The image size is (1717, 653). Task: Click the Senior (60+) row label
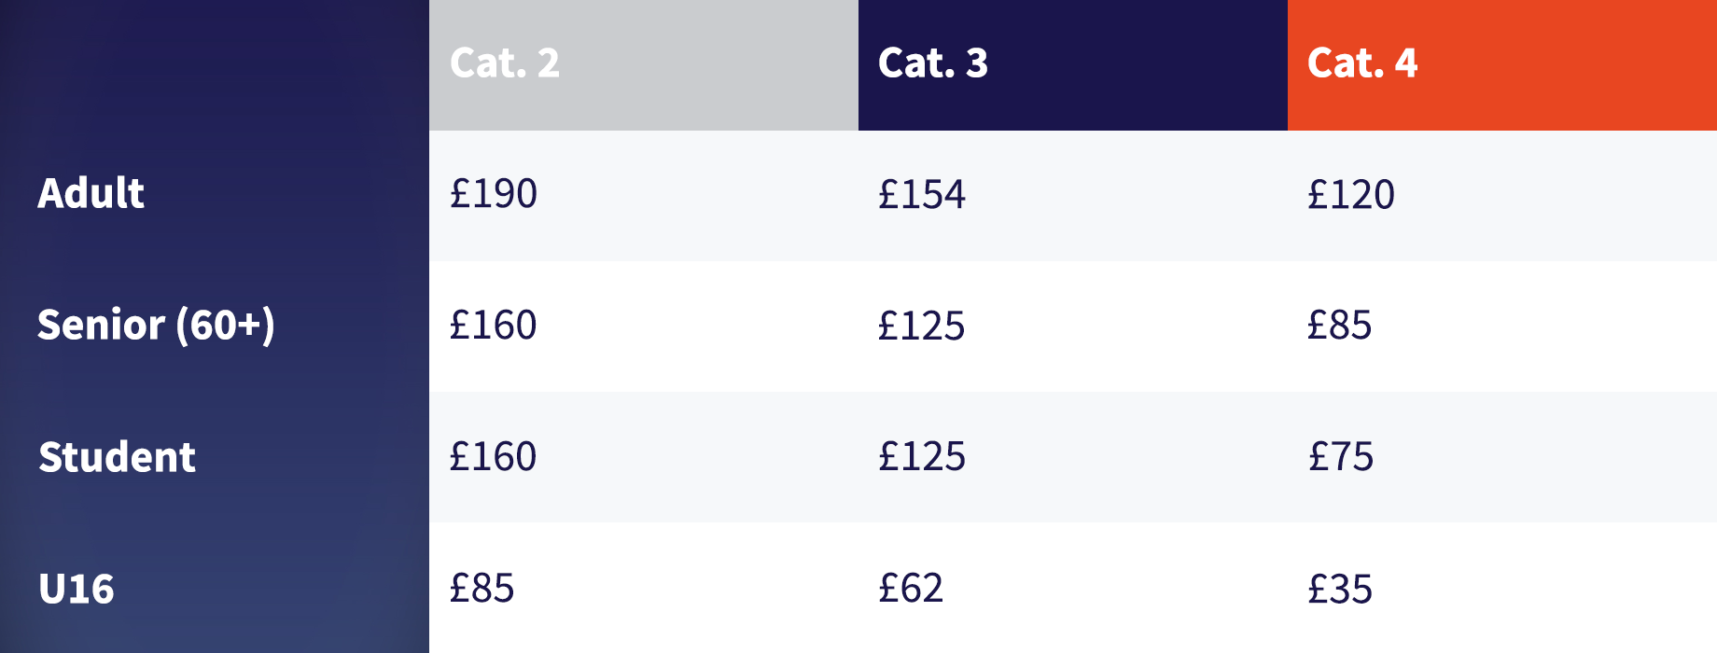(156, 326)
